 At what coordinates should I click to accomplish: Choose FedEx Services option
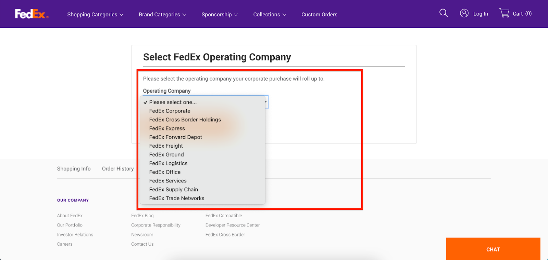click(203, 181)
